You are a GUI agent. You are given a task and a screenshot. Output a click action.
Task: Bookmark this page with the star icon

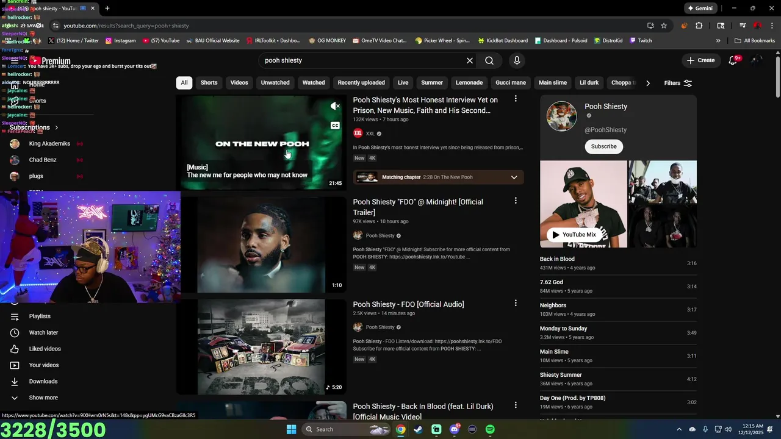pos(664,26)
